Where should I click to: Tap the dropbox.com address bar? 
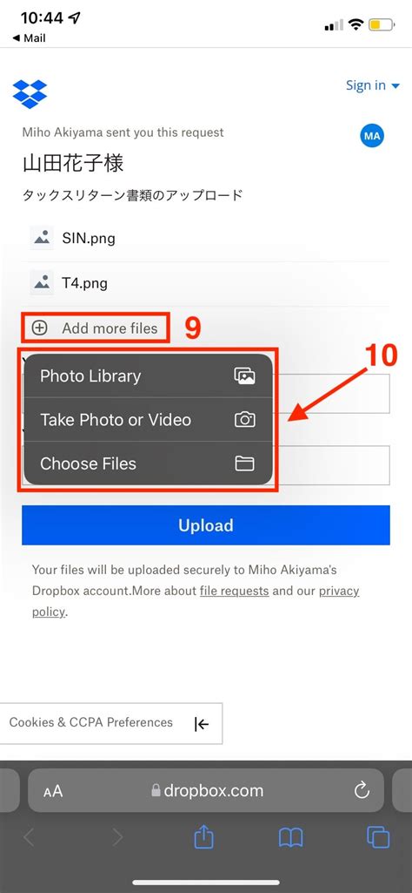(x=206, y=790)
